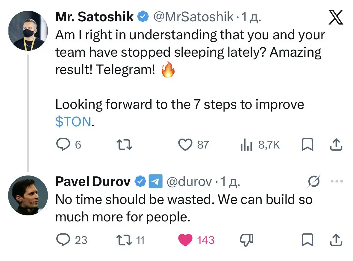Click the Telegram affiliate badge next to Durov
The image size is (353, 261).
[x=156, y=181]
